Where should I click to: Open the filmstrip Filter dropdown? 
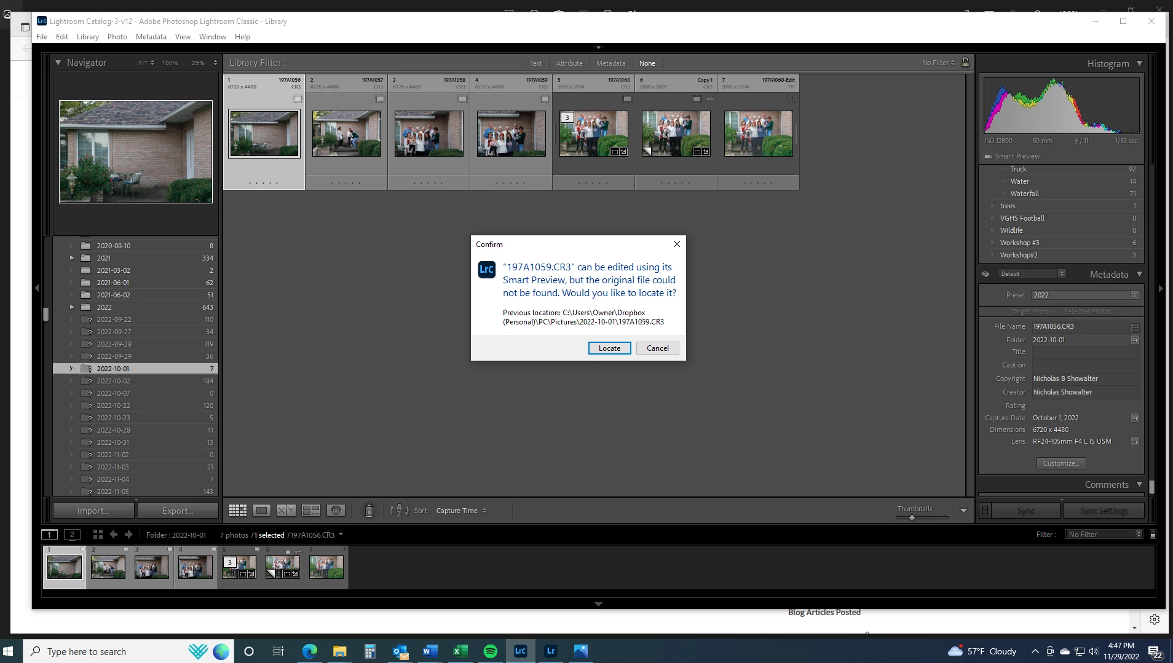(x=1105, y=535)
